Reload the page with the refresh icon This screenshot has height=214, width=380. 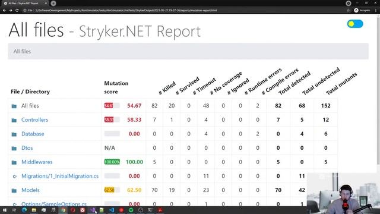click(17, 10)
